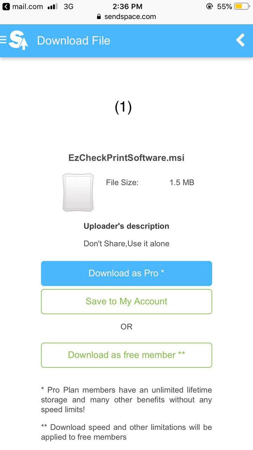This screenshot has height=450, width=253.
Task: Click the Download as Pro button
Action: tap(126, 273)
